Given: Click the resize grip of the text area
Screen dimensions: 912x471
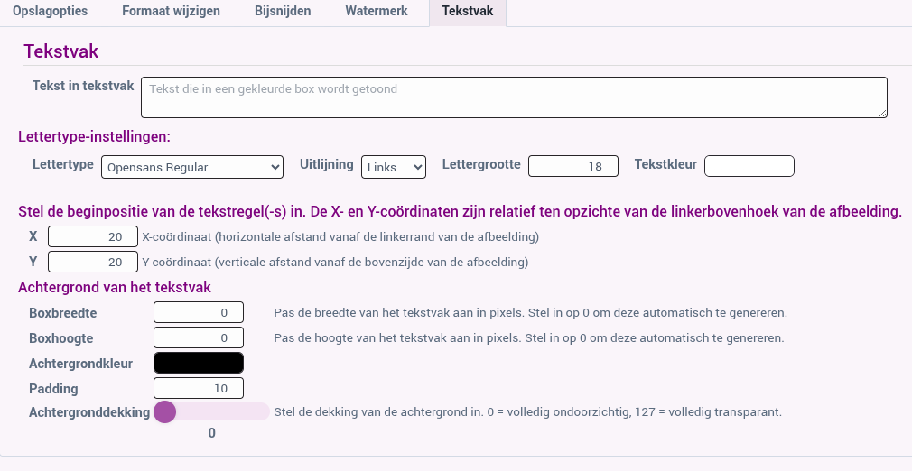Looking at the screenshot, I should [x=882, y=113].
